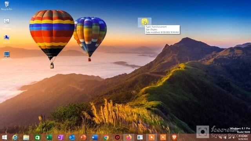Launch PowerPoint from the taskbar

pyautogui.click(x=83, y=137)
